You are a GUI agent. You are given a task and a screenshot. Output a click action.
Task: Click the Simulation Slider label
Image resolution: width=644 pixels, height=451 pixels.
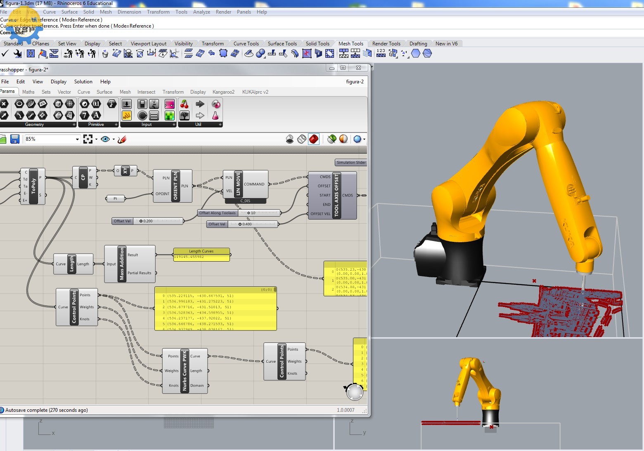click(351, 163)
